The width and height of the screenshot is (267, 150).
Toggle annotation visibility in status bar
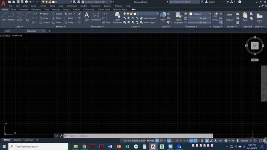tap(207, 140)
